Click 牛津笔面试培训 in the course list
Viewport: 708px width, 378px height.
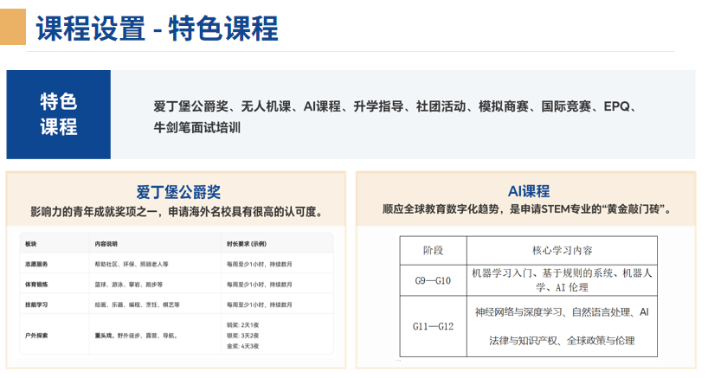[x=196, y=127]
